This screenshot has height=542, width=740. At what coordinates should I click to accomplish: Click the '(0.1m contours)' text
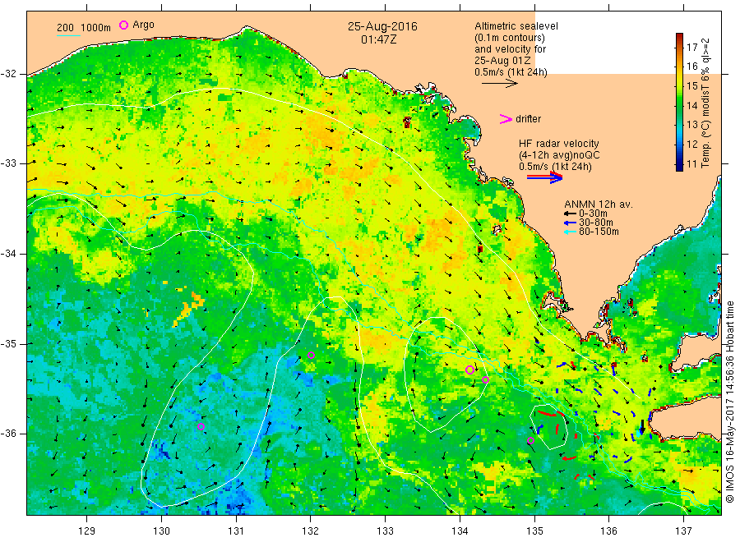[x=510, y=38]
